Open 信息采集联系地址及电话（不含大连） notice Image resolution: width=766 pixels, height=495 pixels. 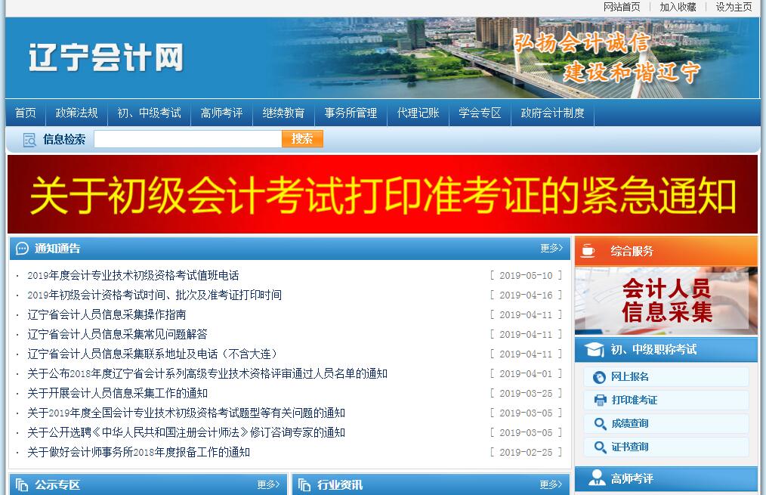[153, 354]
